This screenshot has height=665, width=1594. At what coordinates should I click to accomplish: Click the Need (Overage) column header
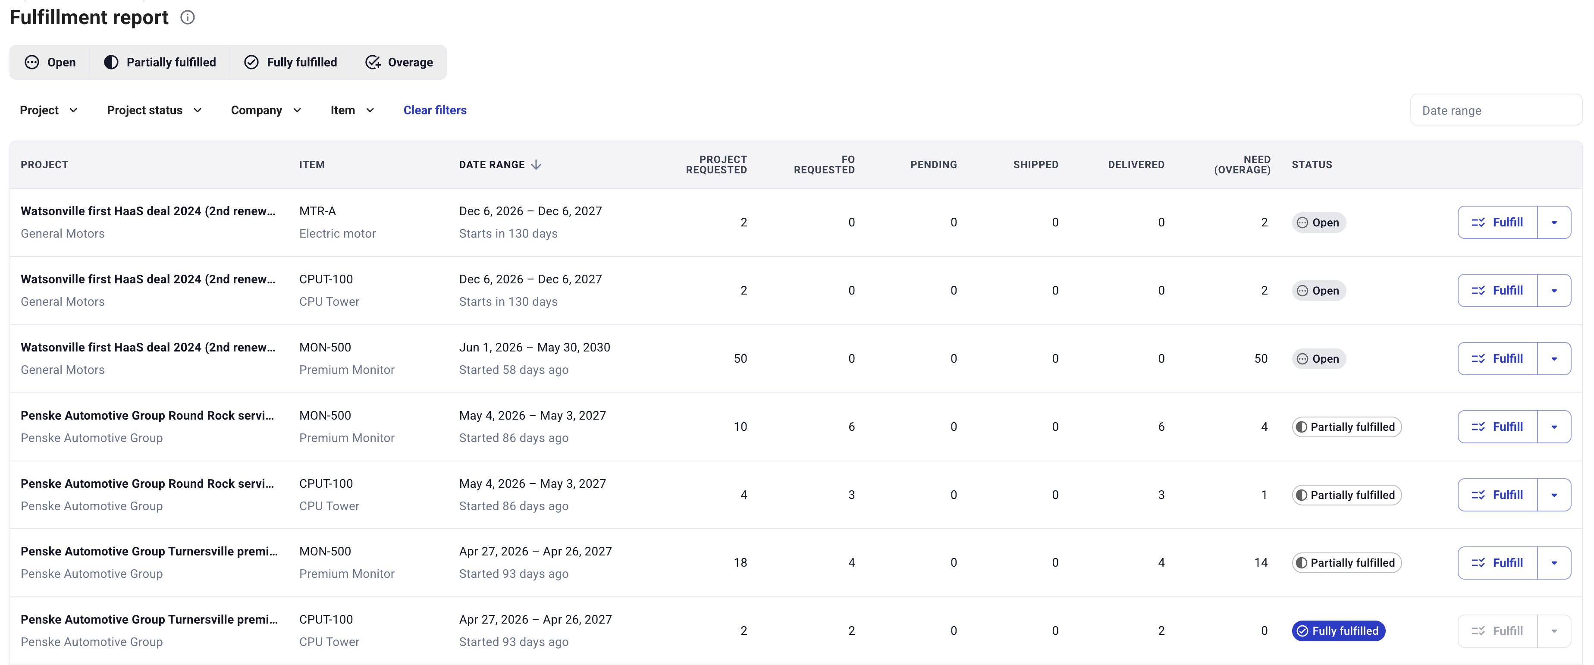[1242, 165]
